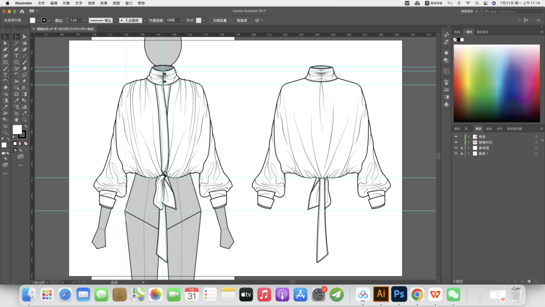Screen dimensions: 545x307
Task: Expand the 背面 layer
Action: [x=468, y=137]
